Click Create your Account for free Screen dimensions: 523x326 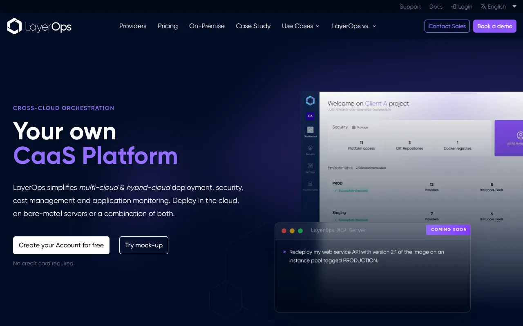(x=61, y=245)
